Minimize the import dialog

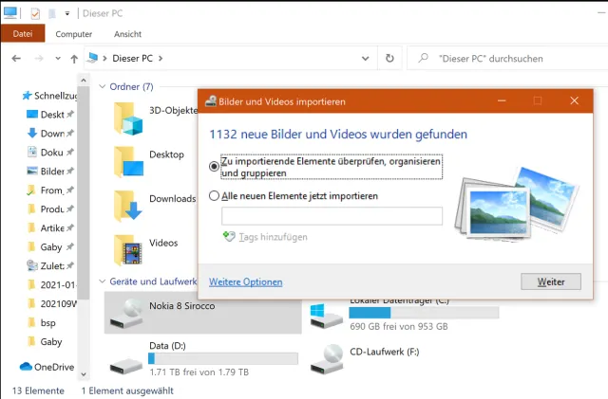coord(502,101)
